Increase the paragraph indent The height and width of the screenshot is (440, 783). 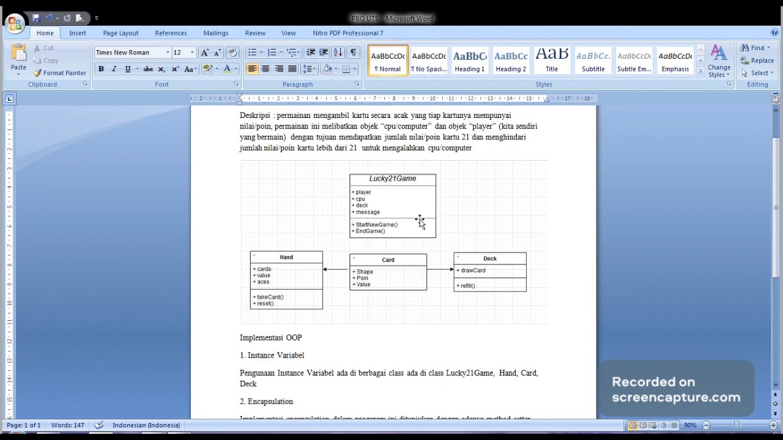pyautogui.click(x=324, y=53)
